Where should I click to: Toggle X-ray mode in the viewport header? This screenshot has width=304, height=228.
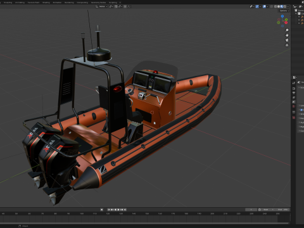(x=271, y=6)
